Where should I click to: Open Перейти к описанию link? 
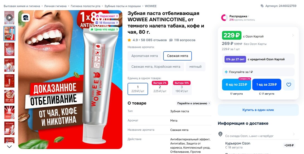(x=194, y=103)
